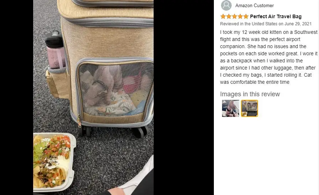Click the pink water bottle in side pocket
The height and width of the screenshot is (195, 319).
point(55,50)
